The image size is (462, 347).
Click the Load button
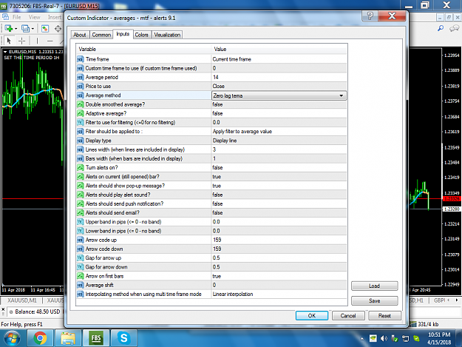[x=374, y=286]
